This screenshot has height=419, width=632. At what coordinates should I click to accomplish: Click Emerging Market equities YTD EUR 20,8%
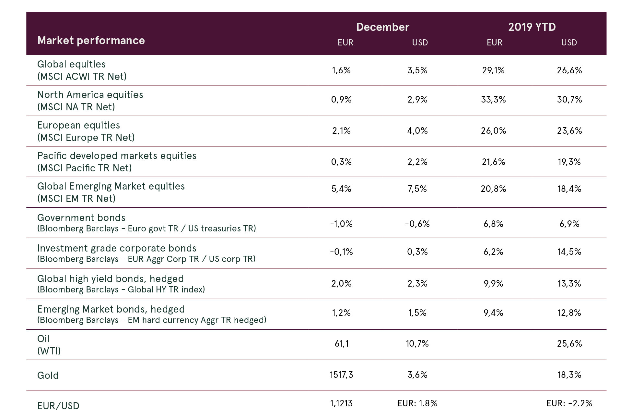pos(493,189)
